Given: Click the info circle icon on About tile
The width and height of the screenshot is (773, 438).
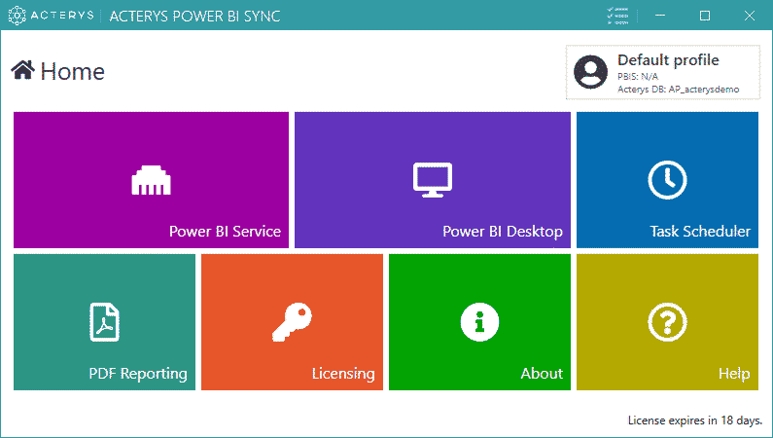Looking at the screenshot, I should [479, 322].
